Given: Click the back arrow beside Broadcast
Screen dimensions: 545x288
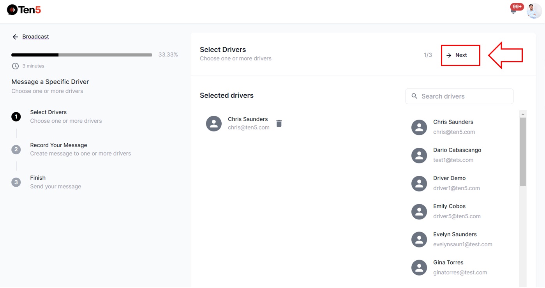Looking at the screenshot, I should (x=15, y=37).
